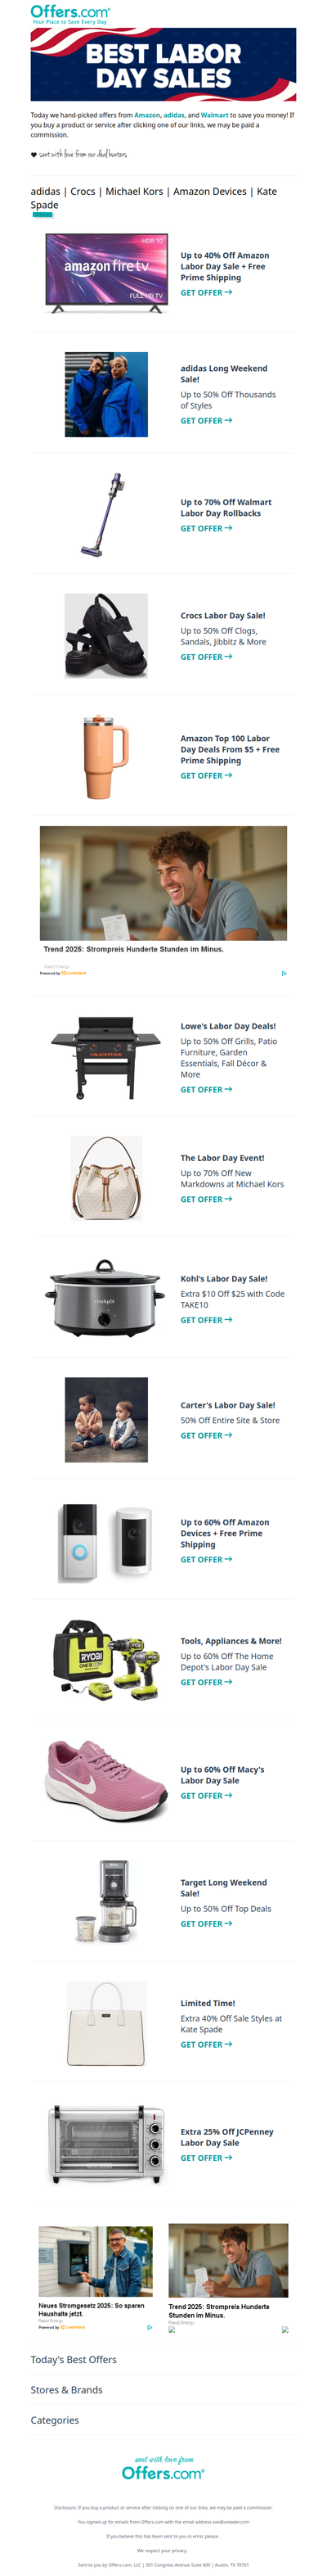Click GET OFFER for the adidas Long Weekend Sale
327x2576 pixels.
pyautogui.click(x=205, y=421)
